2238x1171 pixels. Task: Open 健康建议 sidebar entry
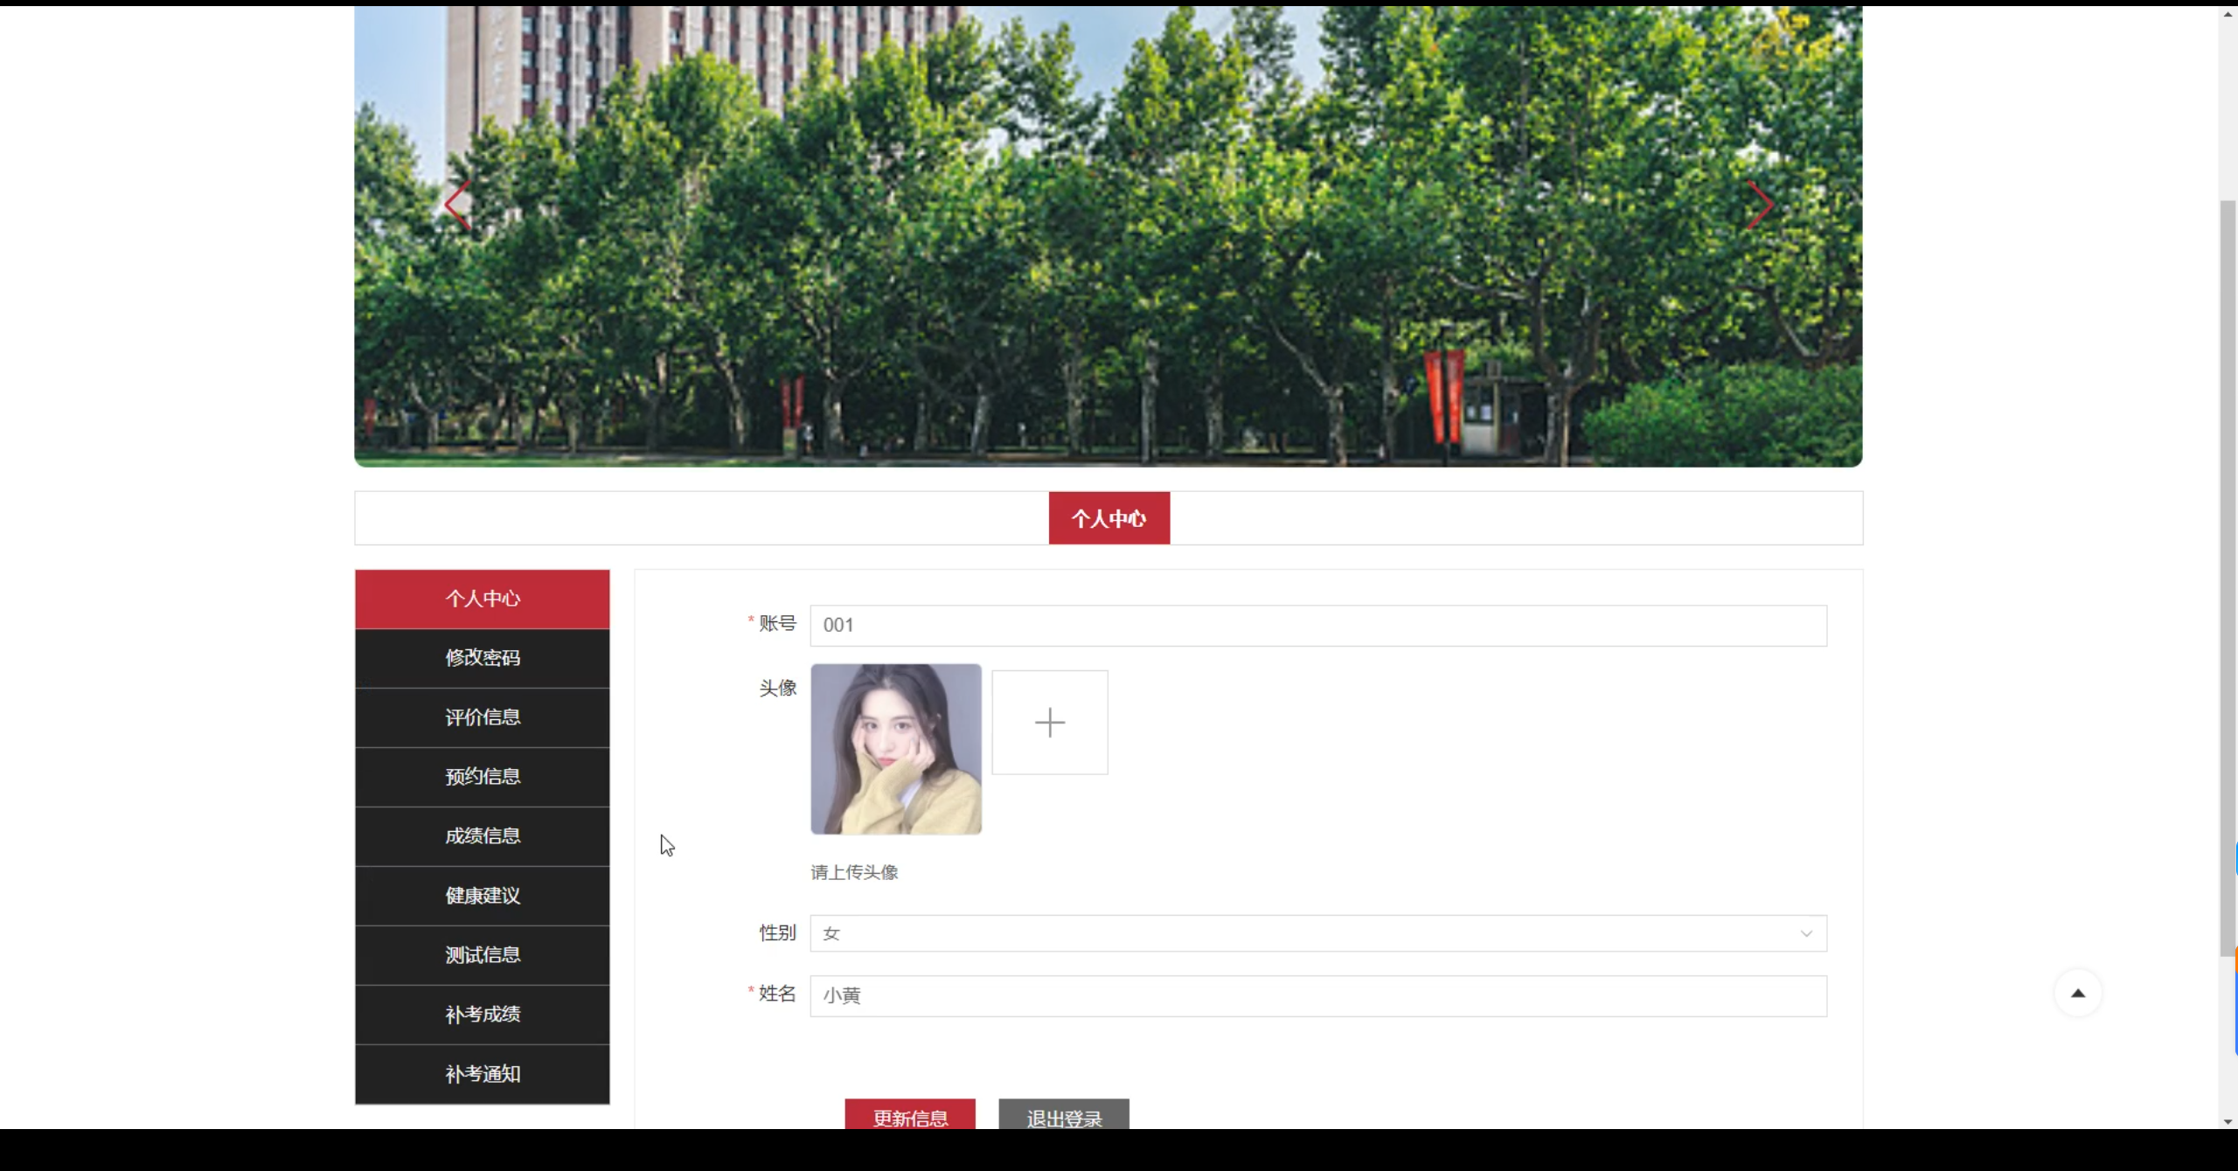pyautogui.click(x=482, y=896)
